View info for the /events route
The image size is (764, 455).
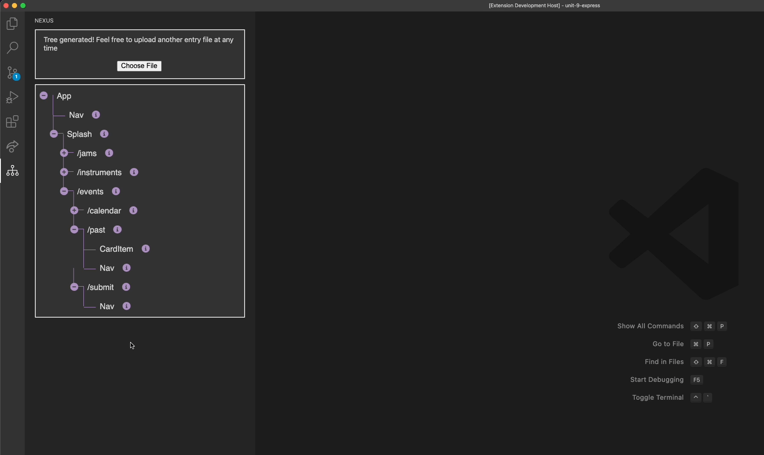click(116, 191)
